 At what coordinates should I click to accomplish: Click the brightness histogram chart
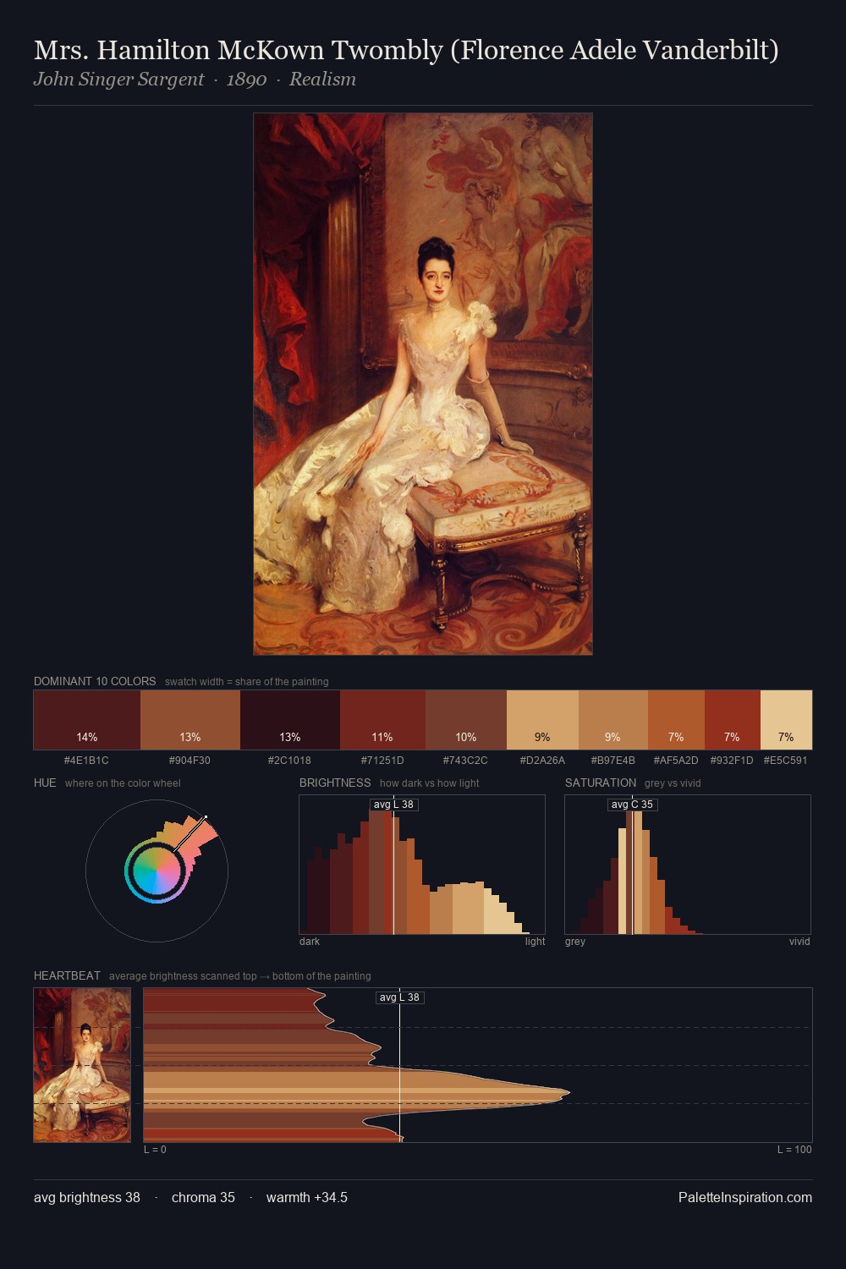[x=422, y=865]
